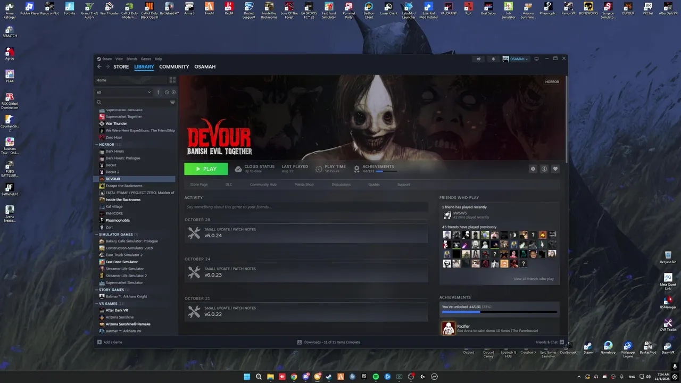Open DEVOUR manage settings gear
Image resolution: width=681 pixels, height=383 pixels.
[x=533, y=169]
